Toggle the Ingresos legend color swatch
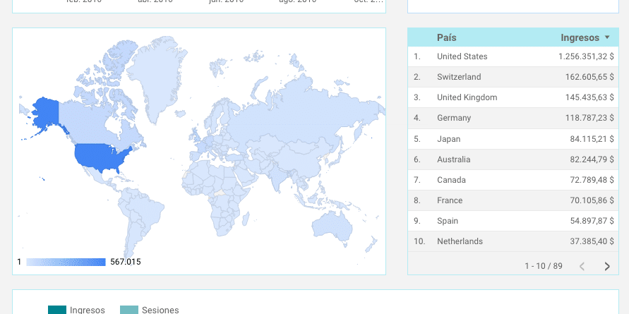 pyautogui.click(x=57, y=310)
